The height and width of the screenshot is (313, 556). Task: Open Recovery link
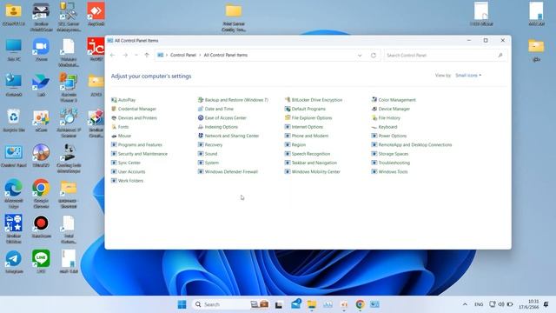click(x=214, y=145)
